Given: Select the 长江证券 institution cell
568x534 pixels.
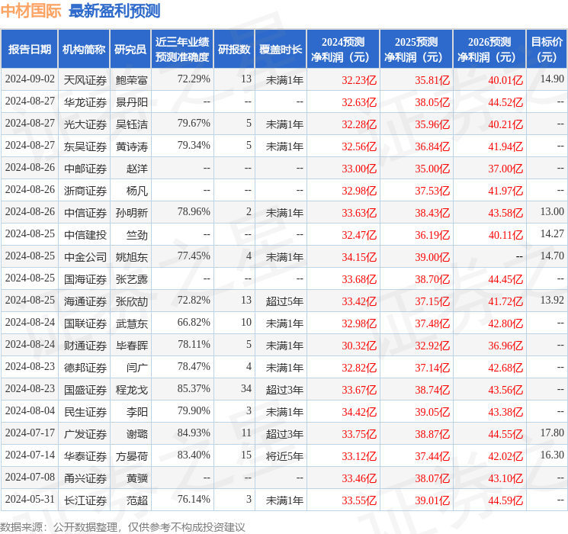Looking at the screenshot, I should [85, 500].
